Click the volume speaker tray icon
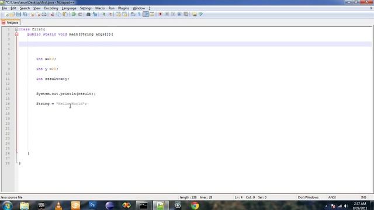Screen dimensions: 374x210 [346, 206]
